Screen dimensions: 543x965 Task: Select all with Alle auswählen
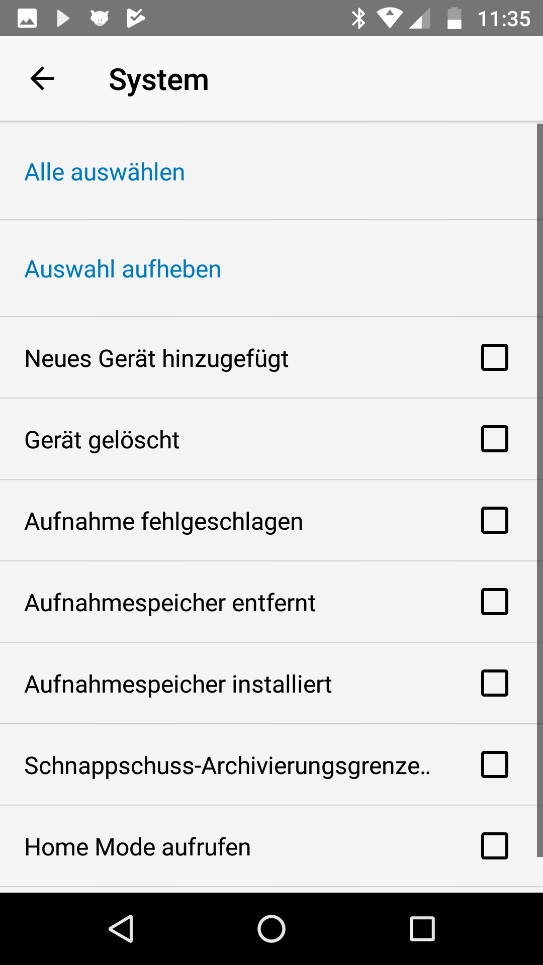pyautogui.click(x=105, y=172)
